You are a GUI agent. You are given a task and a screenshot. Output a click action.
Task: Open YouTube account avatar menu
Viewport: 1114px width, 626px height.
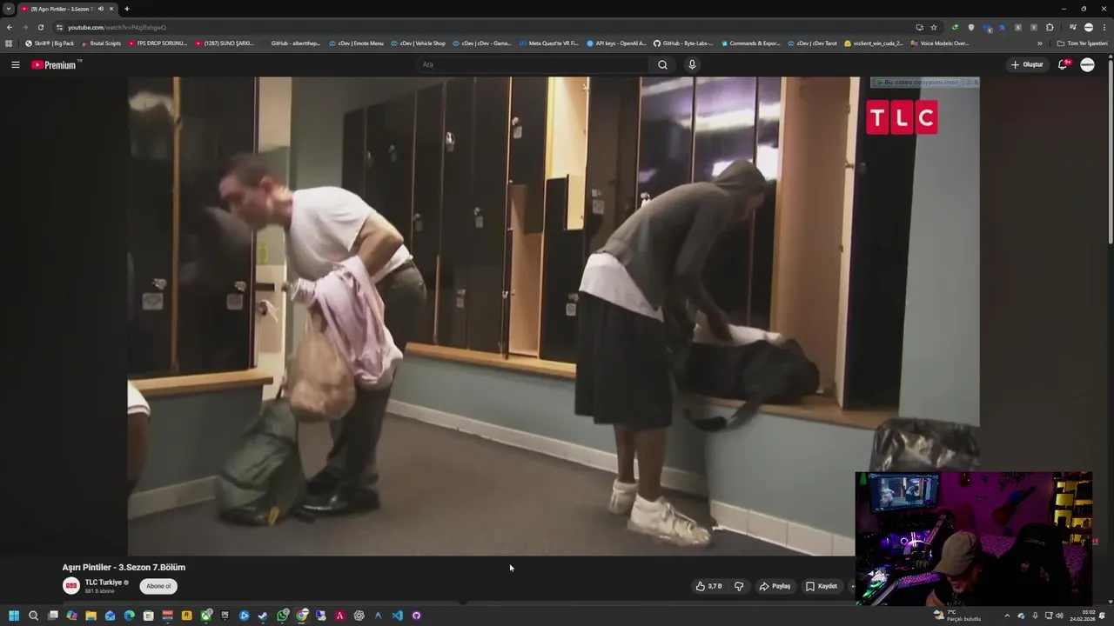point(1087,64)
